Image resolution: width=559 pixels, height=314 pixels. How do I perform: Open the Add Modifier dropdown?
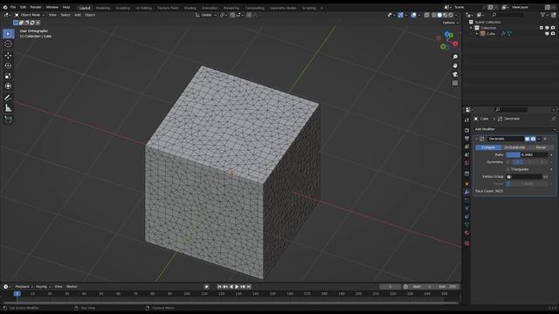(514, 129)
